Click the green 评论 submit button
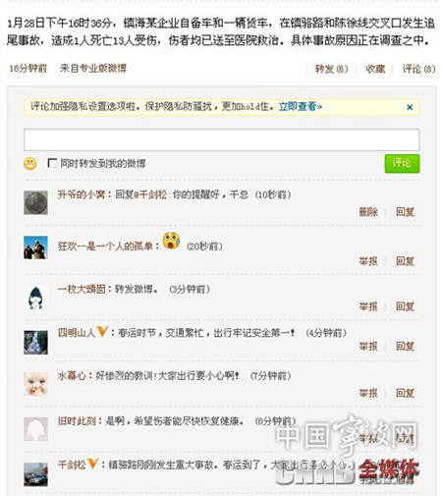Screen dimensions: 442x496 coord(402,163)
